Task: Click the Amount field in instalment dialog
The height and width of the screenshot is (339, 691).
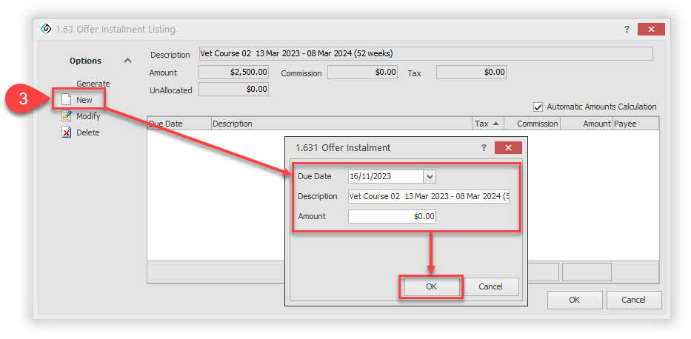Action: pos(392,217)
